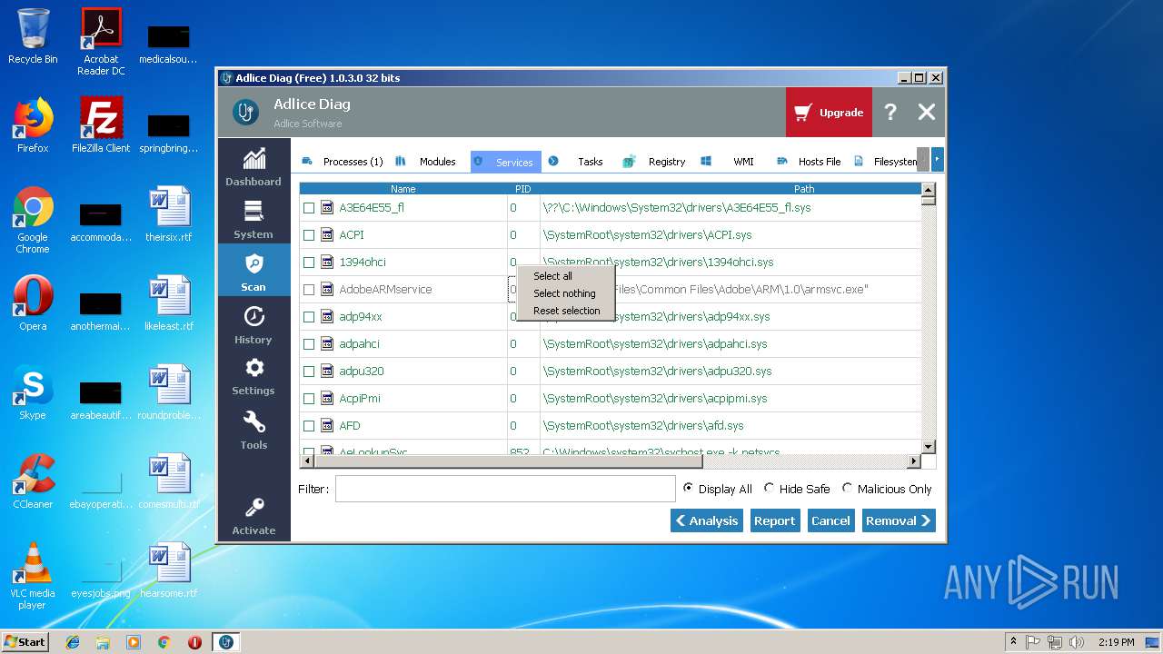Image resolution: width=1163 pixels, height=654 pixels.
Task: Click the ACPI.sys driver path text
Action: click(x=647, y=235)
